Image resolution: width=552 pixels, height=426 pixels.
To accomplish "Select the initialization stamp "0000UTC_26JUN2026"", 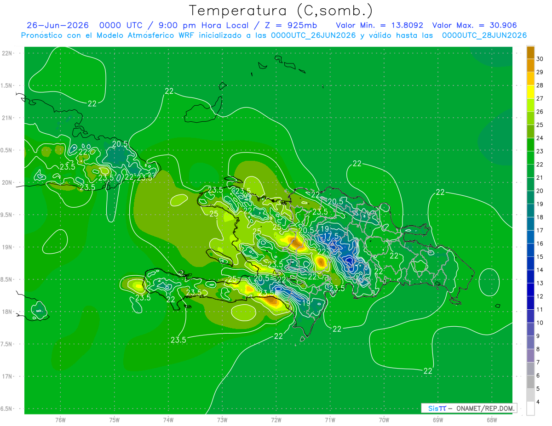I will point(313,35).
